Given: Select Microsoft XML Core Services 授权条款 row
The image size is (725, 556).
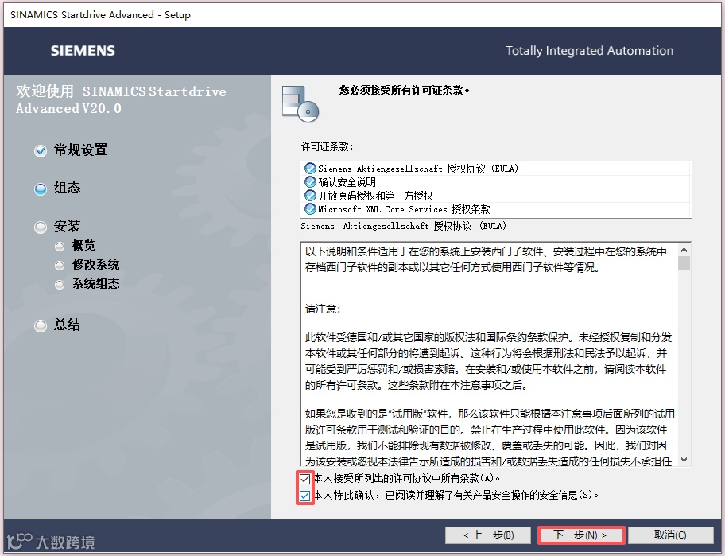Looking at the screenshot, I should point(496,209).
